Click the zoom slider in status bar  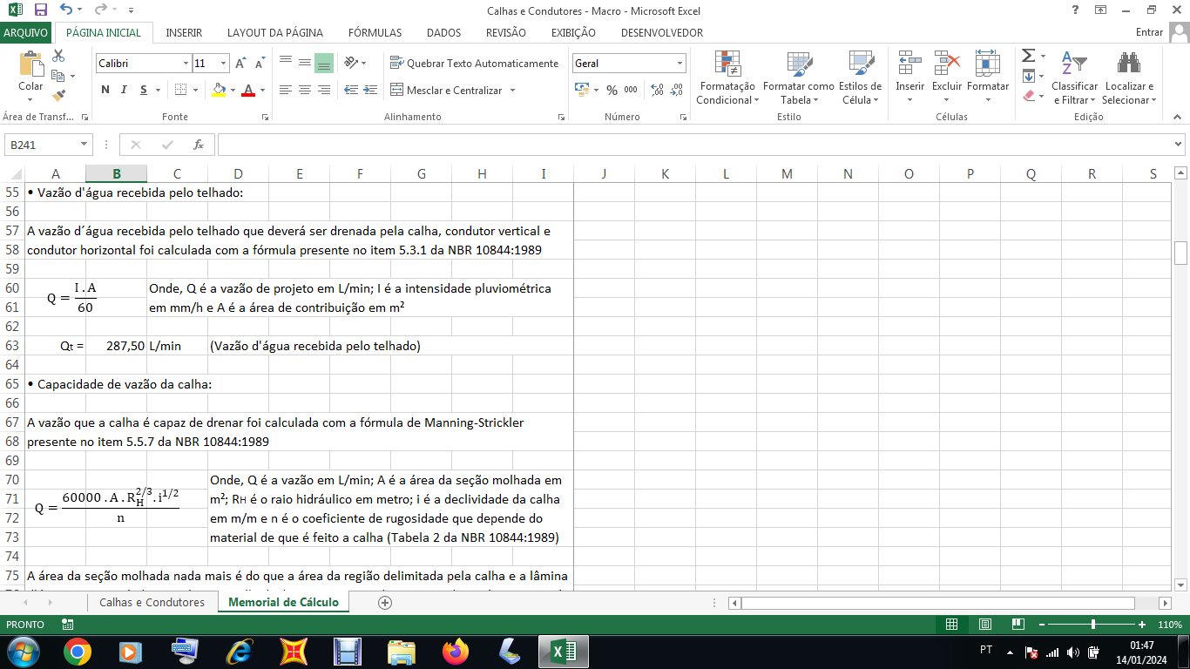1092,625
